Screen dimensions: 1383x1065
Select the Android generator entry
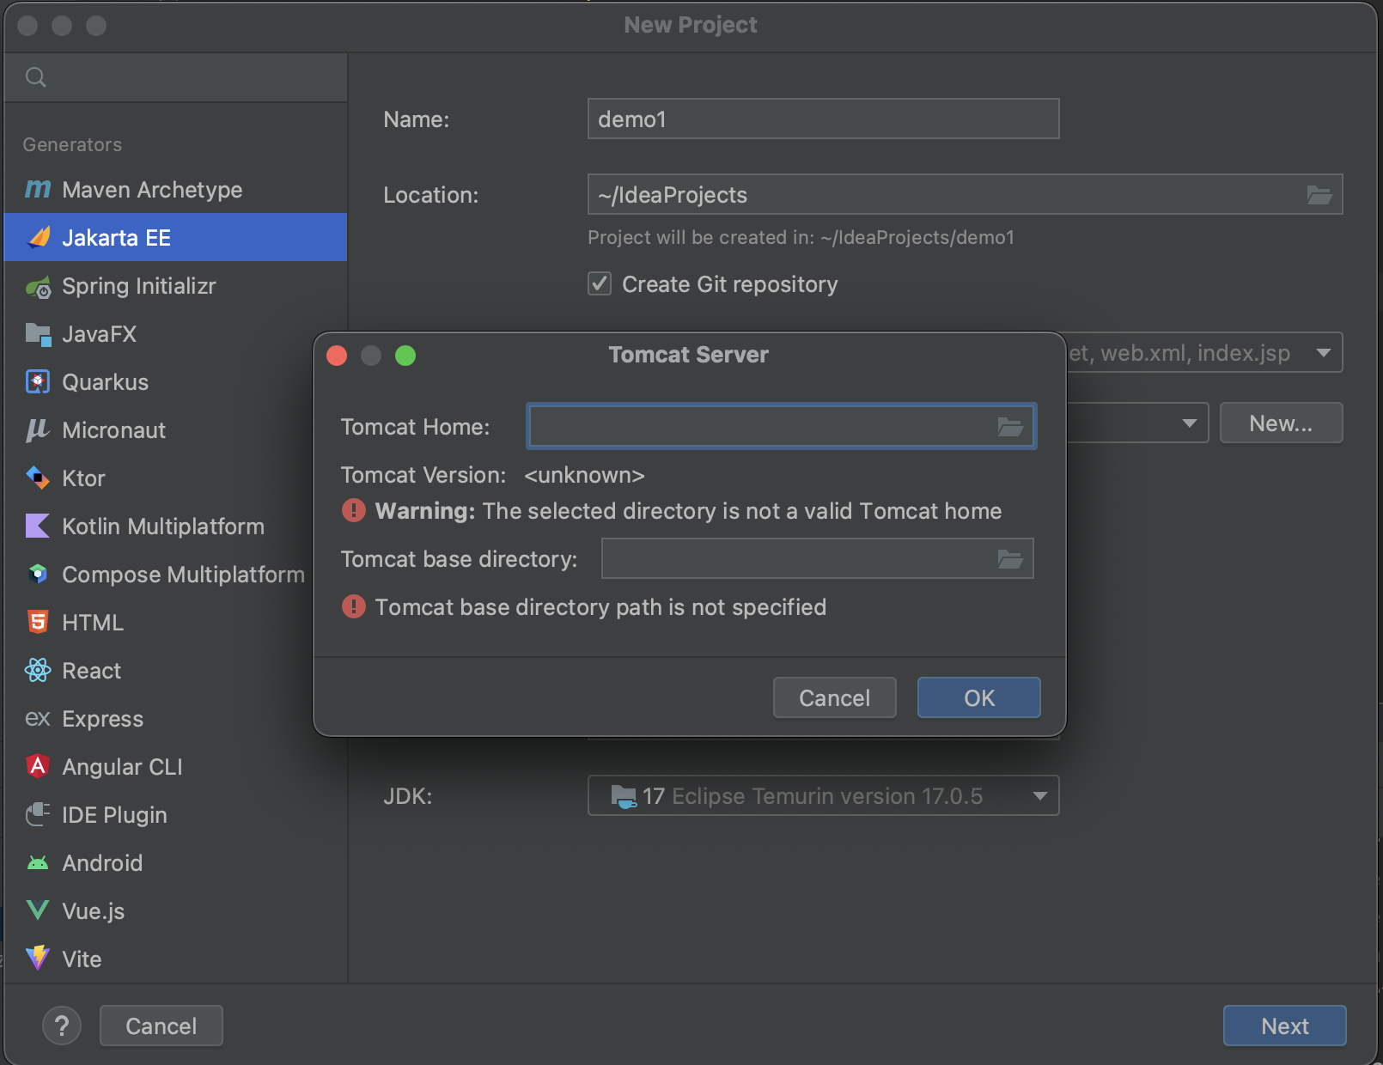175,862
